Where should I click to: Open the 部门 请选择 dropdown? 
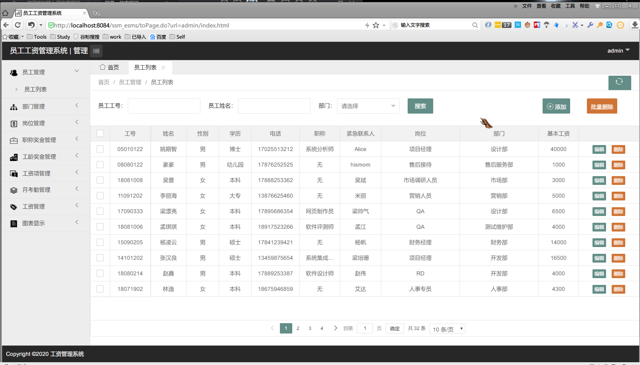(368, 106)
